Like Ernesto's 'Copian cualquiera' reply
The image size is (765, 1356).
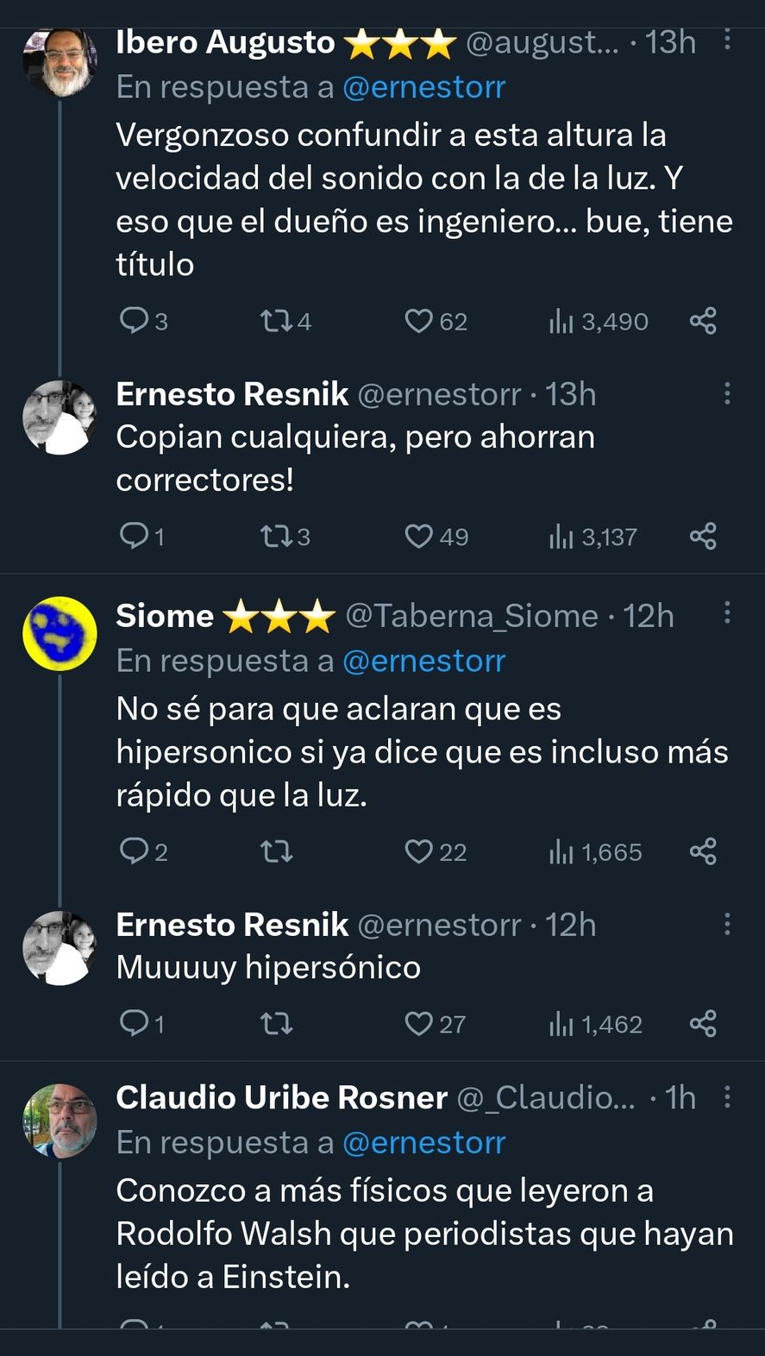tap(418, 537)
